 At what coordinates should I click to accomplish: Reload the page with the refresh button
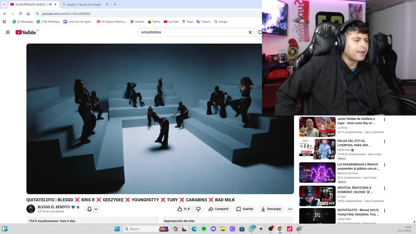pos(20,14)
